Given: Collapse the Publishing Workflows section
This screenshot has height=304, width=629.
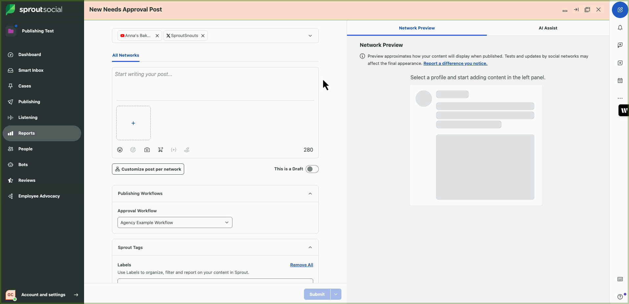Looking at the screenshot, I should pyautogui.click(x=310, y=194).
